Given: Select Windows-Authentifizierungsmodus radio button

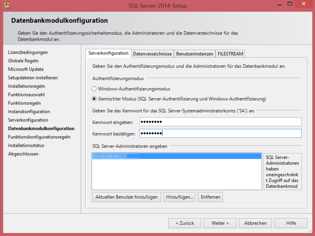Looking at the screenshot, I should (x=94, y=89).
